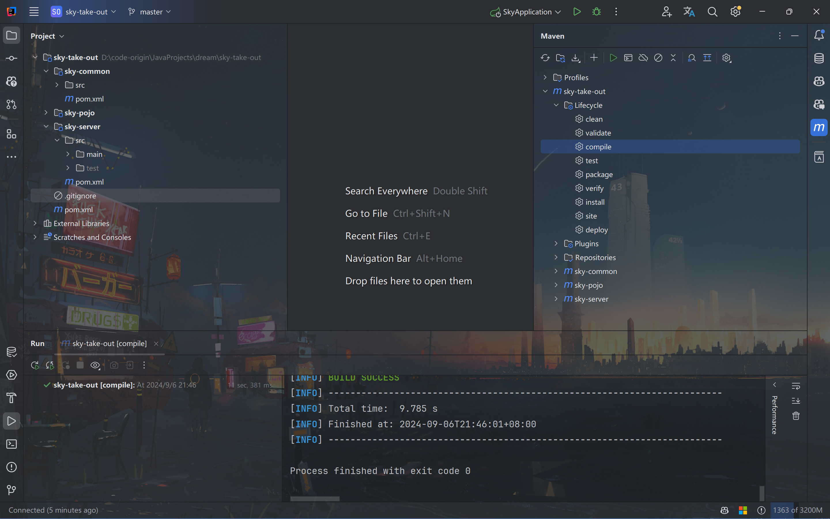
Task: Toggle Offline Mode in Maven toolbar
Action: 643,58
